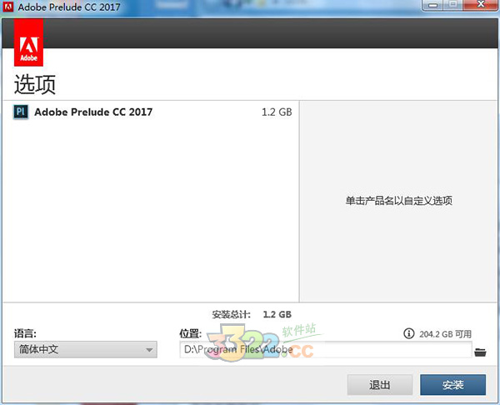This screenshot has height=405, width=500.
Task: Open the 语言 language dropdown showing 简体中文
Action: [86, 349]
